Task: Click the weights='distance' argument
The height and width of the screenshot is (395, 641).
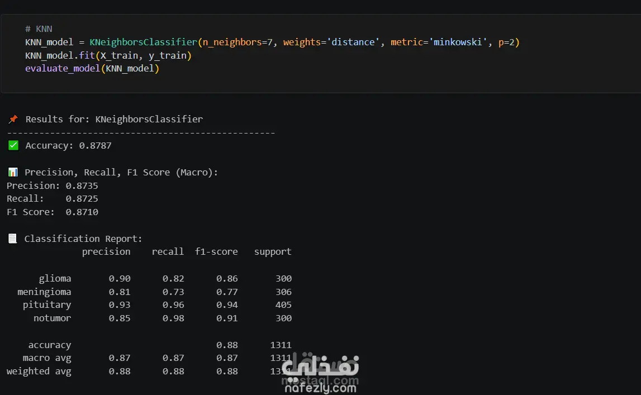Action: 331,42
